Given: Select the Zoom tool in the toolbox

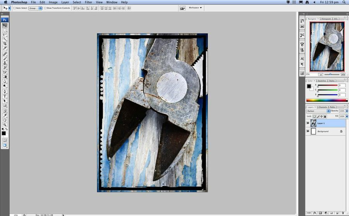Looking at the screenshot, I should coord(5,125).
